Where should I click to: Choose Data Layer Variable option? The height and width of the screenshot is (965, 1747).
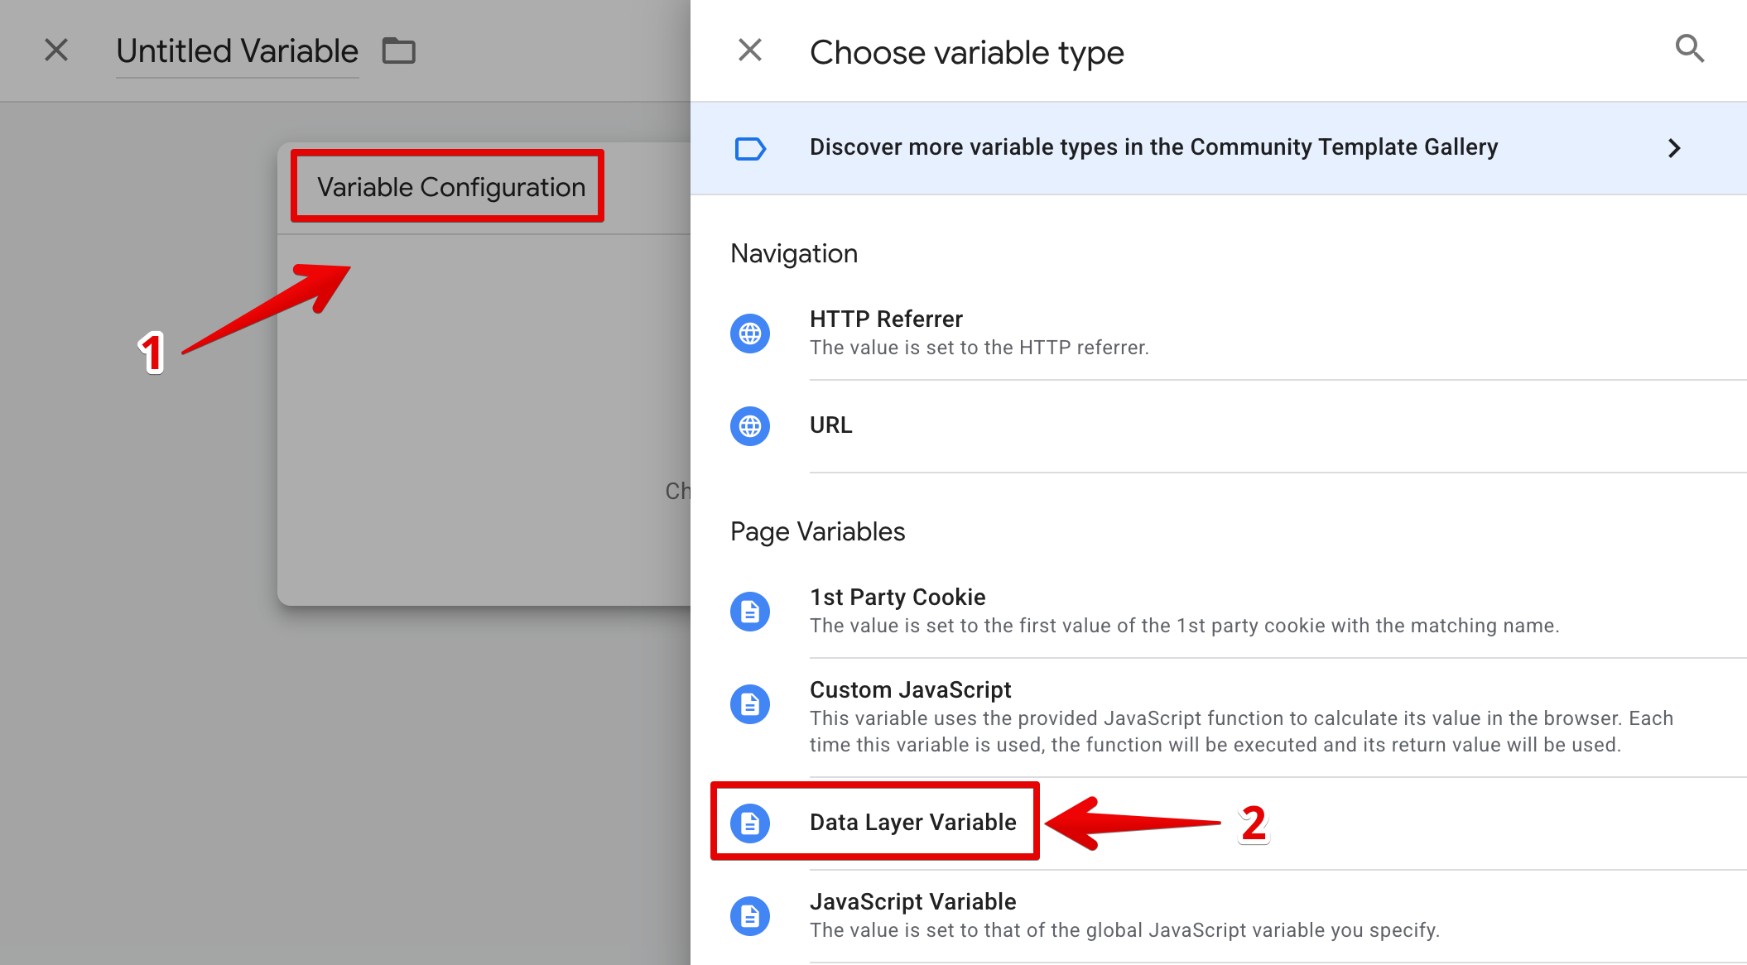pyautogui.click(x=912, y=823)
